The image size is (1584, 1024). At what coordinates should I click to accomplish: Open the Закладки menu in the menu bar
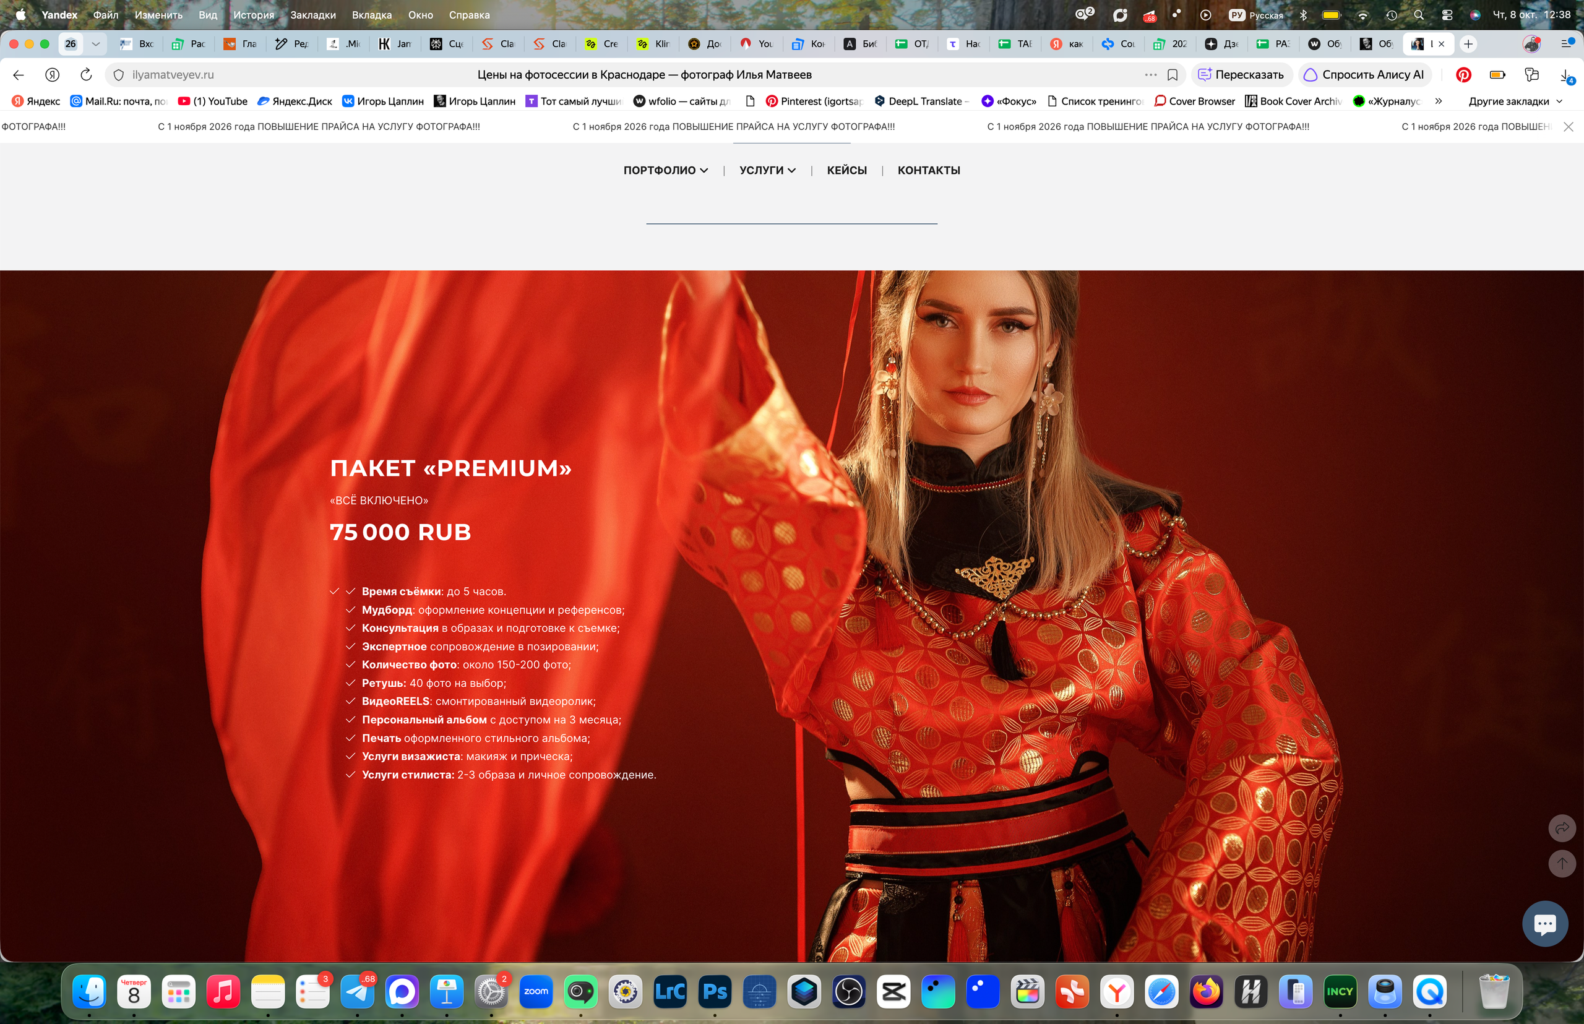[x=312, y=15]
